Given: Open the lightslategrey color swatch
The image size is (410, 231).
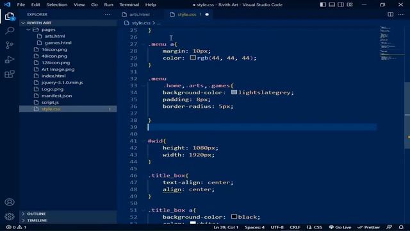Looking at the screenshot, I should 234,92.
